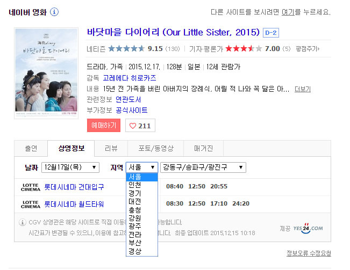Viewport: 350px width, 270px height.
Task: Switch to the 상영정보 tab
Action: click(71, 148)
